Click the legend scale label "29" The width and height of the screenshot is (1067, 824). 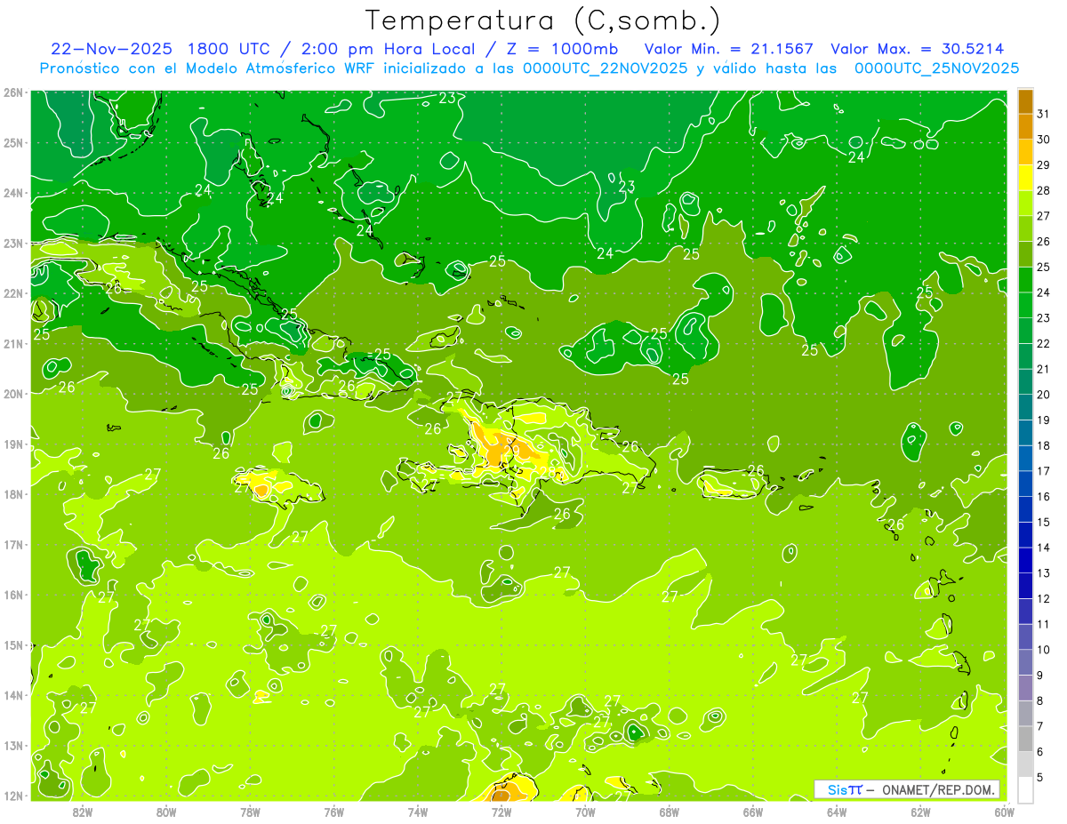pyautogui.click(x=1043, y=165)
